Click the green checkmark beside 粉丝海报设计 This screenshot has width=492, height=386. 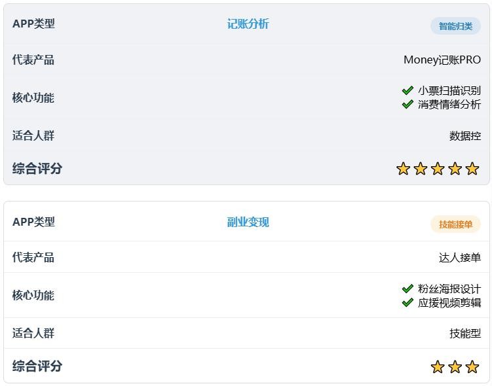(x=407, y=289)
